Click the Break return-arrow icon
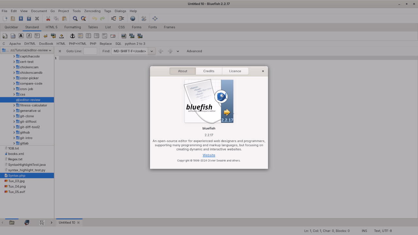418x235 pixels. click(45, 36)
